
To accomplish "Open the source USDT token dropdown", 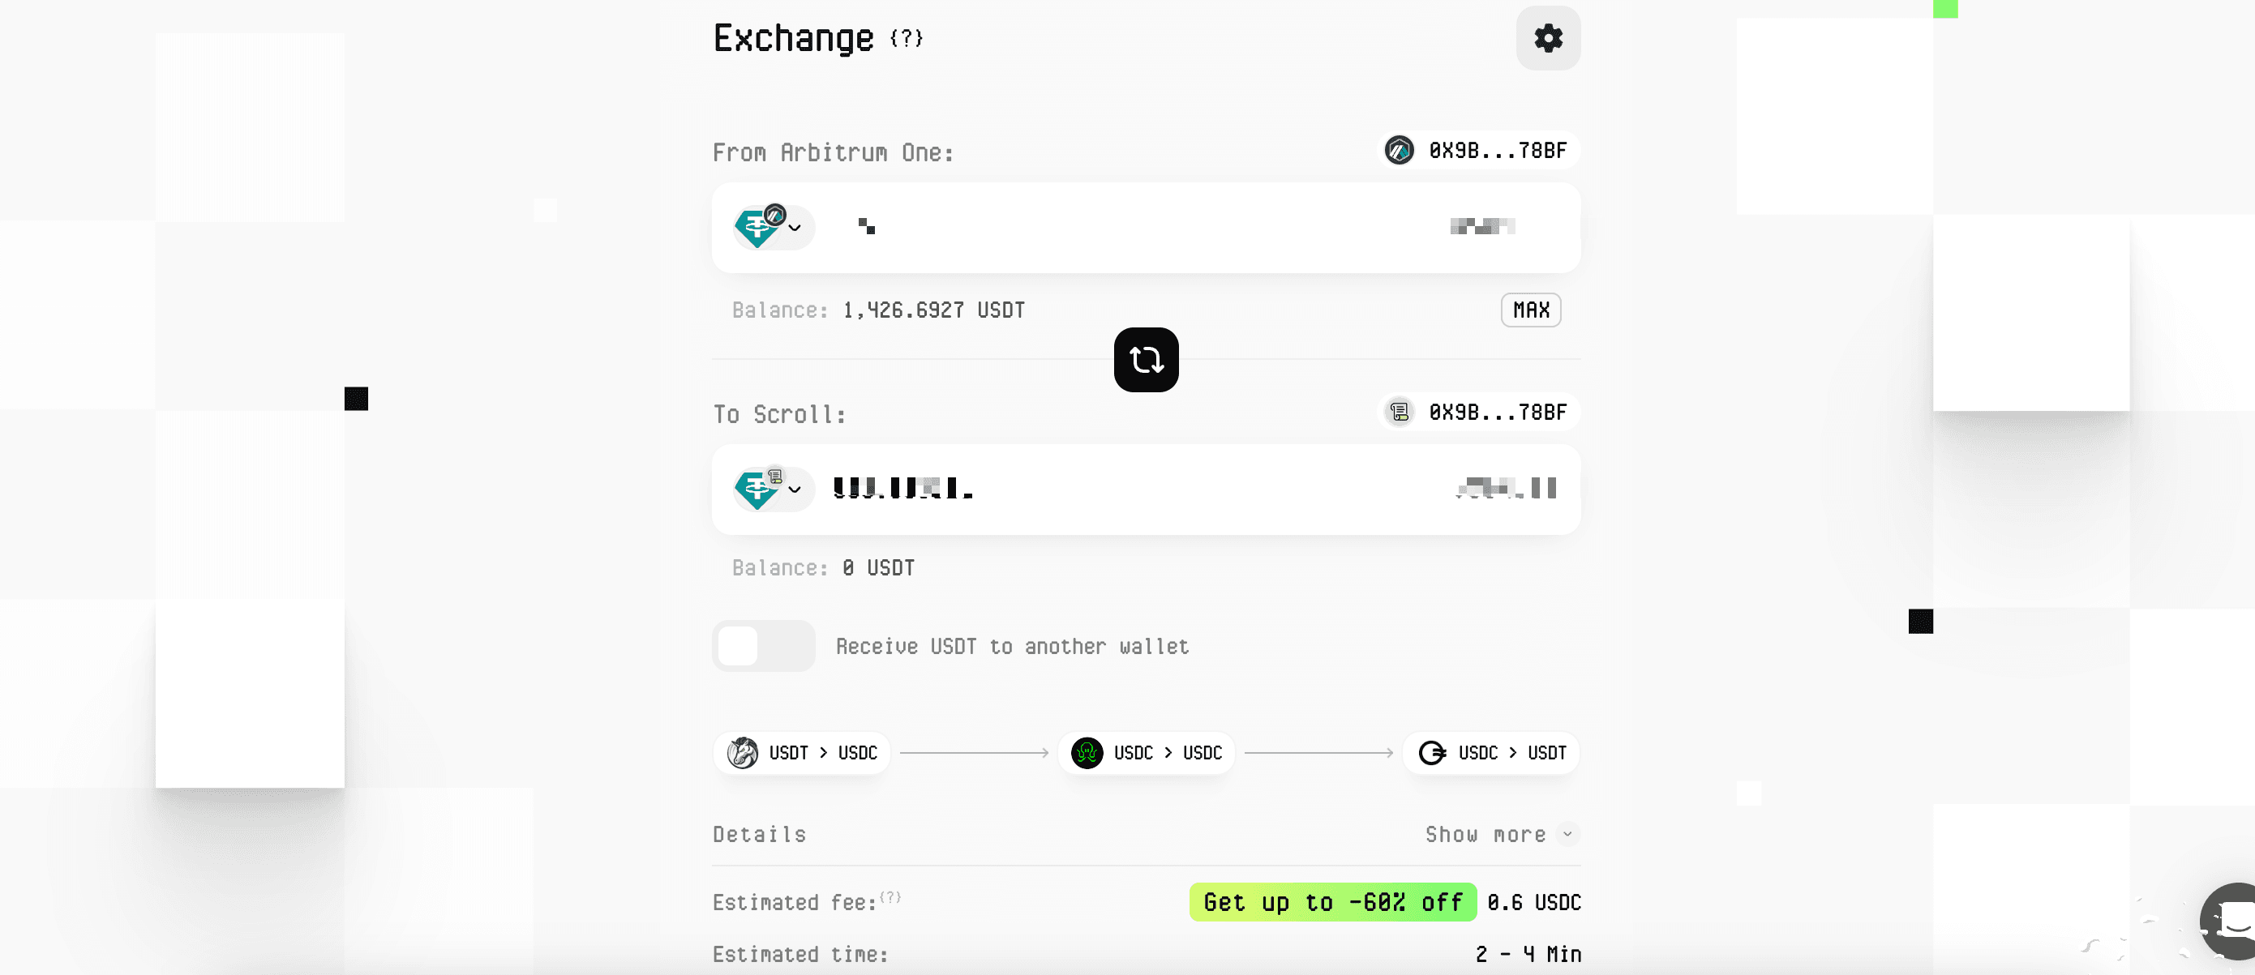I will click(772, 227).
